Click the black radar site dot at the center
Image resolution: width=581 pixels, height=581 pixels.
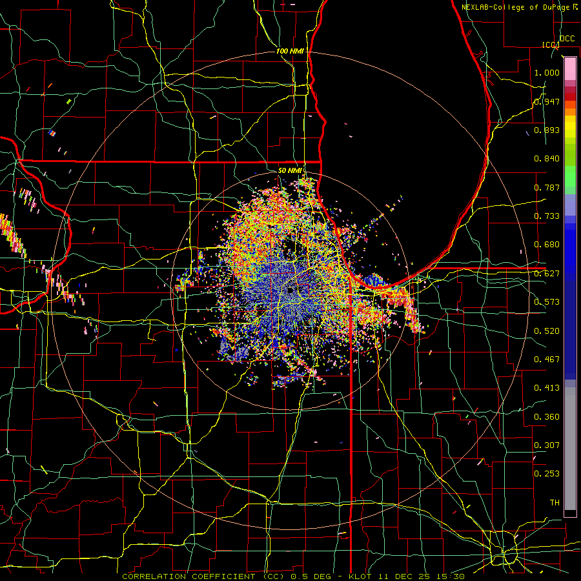point(290,290)
